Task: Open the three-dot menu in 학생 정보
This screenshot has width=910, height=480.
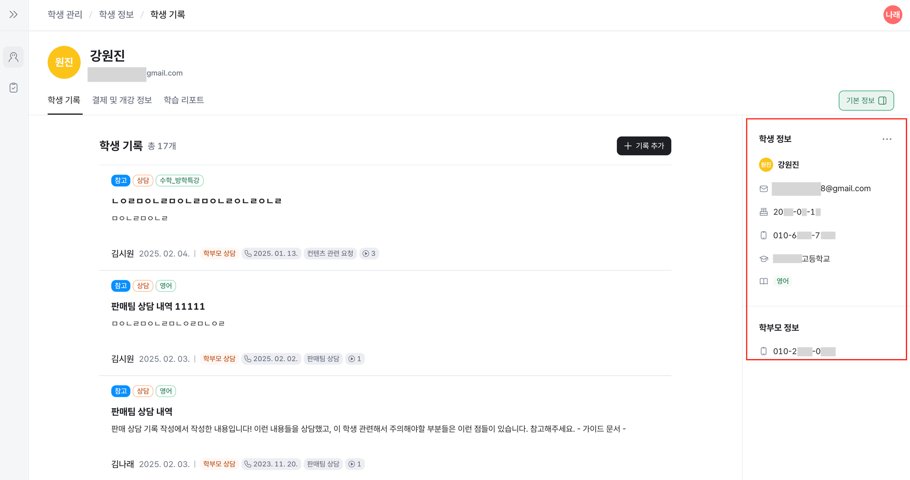Action: point(887,139)
